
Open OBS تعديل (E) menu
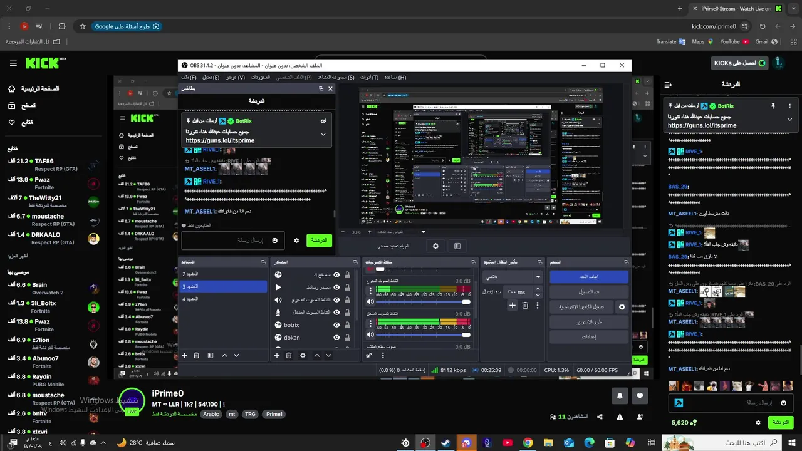[211, 77]
